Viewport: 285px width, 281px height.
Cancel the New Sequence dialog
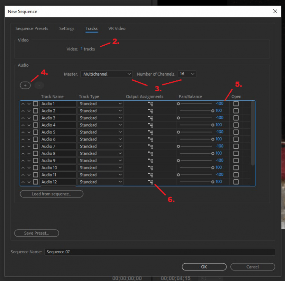253,267
